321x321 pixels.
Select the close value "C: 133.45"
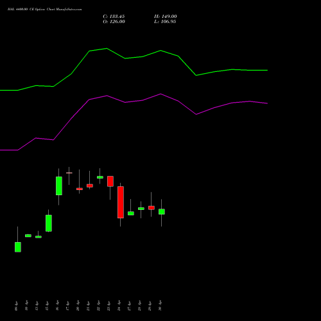114,17
